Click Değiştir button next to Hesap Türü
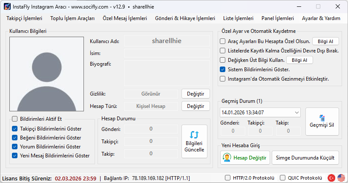Image resolution: width=348 pixels, height=183 pixels. tap(196, 106)
